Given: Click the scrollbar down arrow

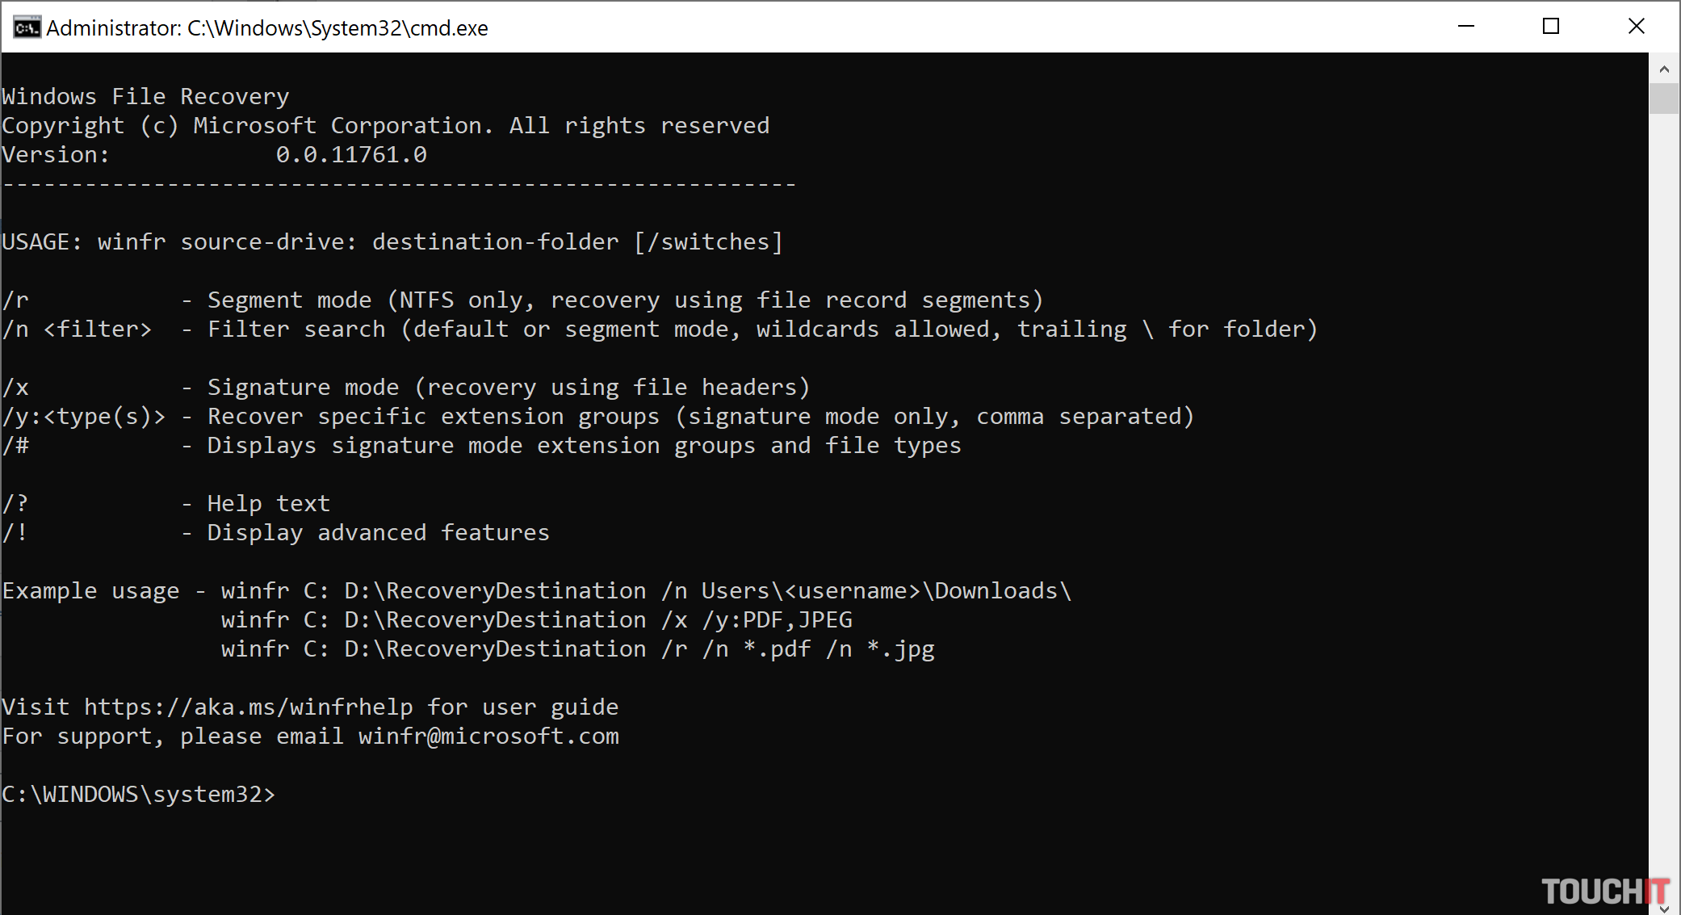Looking at the screenshot, I should click(1664, 908).
